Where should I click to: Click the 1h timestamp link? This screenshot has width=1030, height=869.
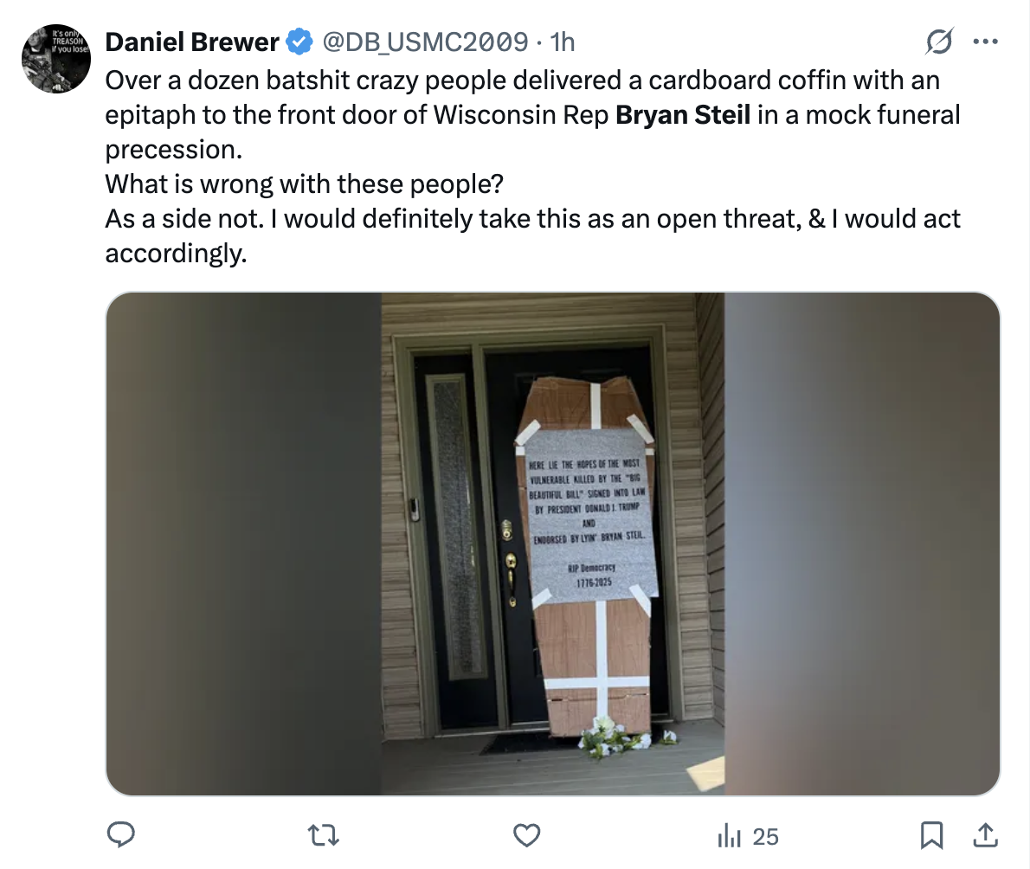[563, 42]
